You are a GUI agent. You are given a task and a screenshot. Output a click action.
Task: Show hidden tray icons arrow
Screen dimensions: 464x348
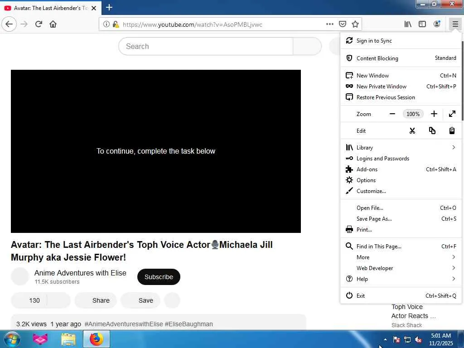click(x=385, y=339)
